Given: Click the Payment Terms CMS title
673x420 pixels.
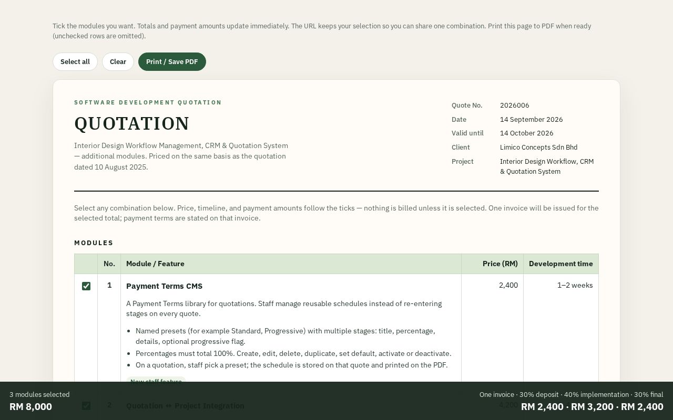Looking at the screenshot, I should pos(164,286).
